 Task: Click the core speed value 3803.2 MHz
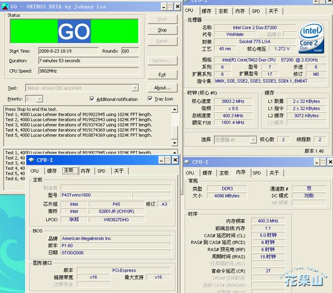pyautogui.click(x=233, y=101)
